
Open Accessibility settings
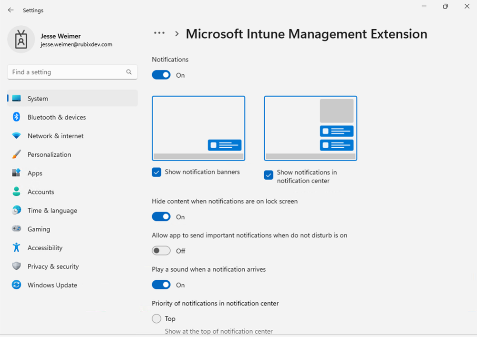(73, 247)
